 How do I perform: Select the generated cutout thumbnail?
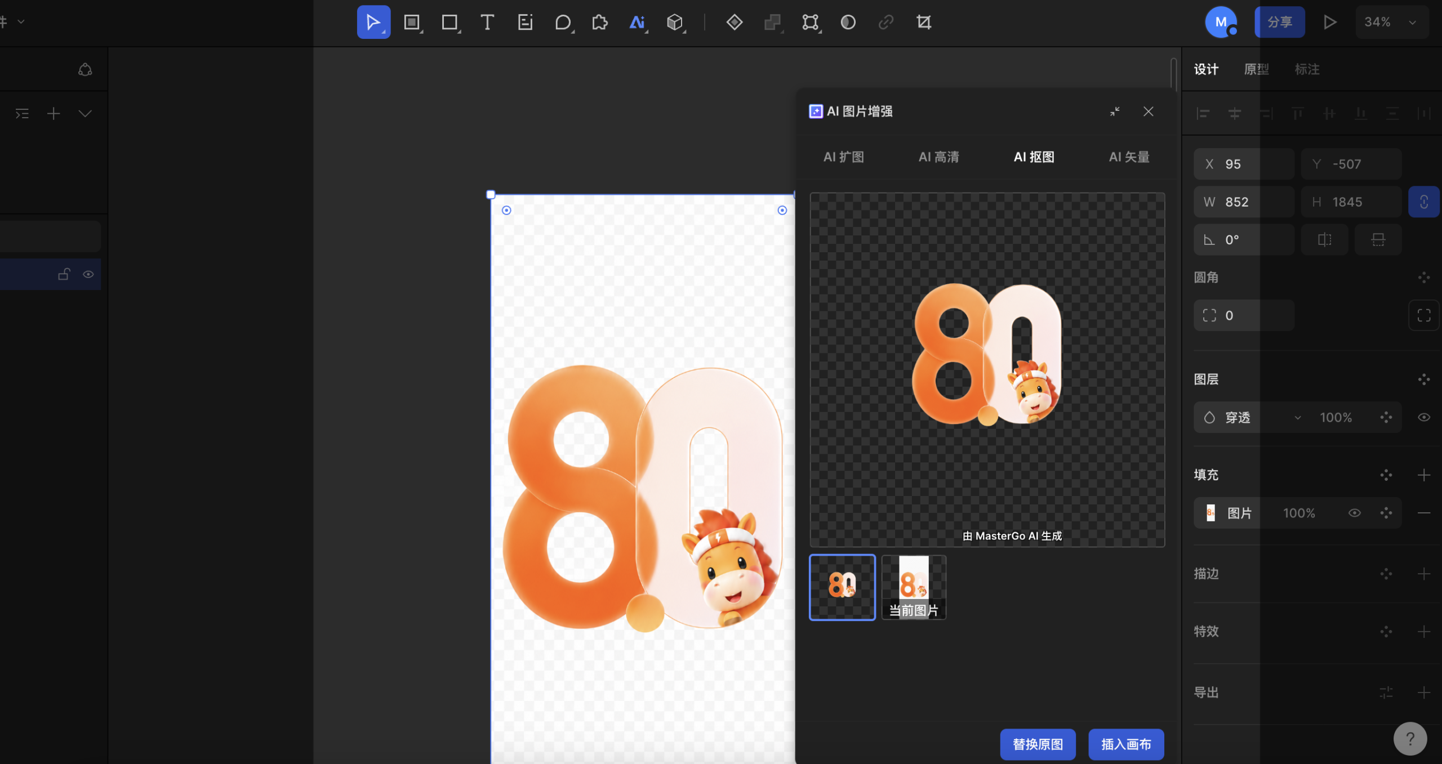point(842,587)
